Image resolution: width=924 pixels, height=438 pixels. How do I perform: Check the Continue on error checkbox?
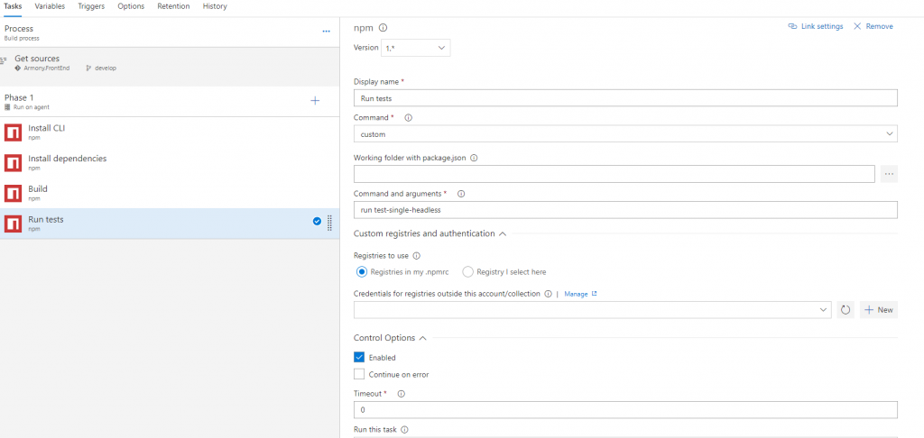(x=359, y=374)
